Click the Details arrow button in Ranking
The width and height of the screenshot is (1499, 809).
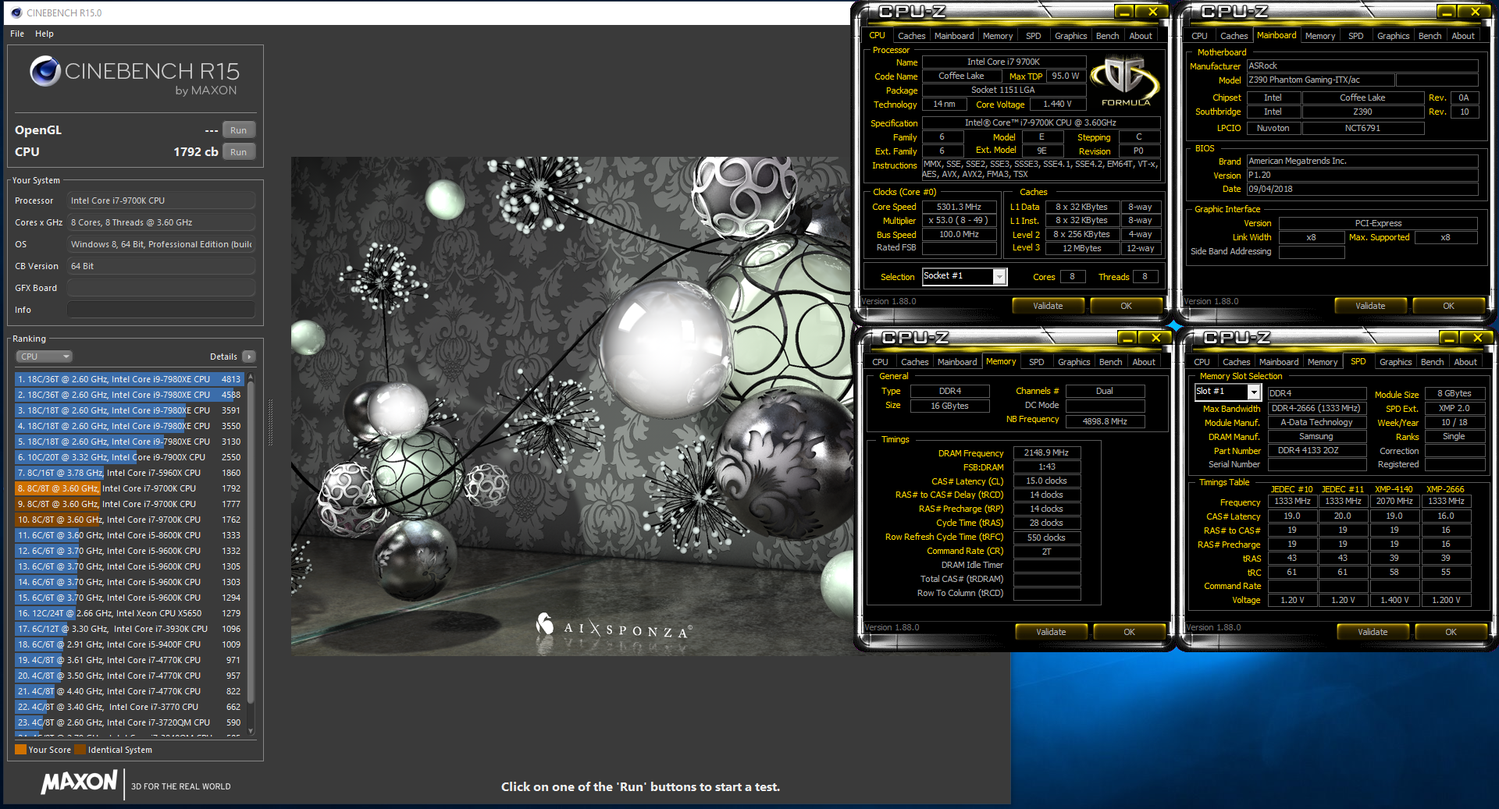pyautogui.click(x=249, y=357)
